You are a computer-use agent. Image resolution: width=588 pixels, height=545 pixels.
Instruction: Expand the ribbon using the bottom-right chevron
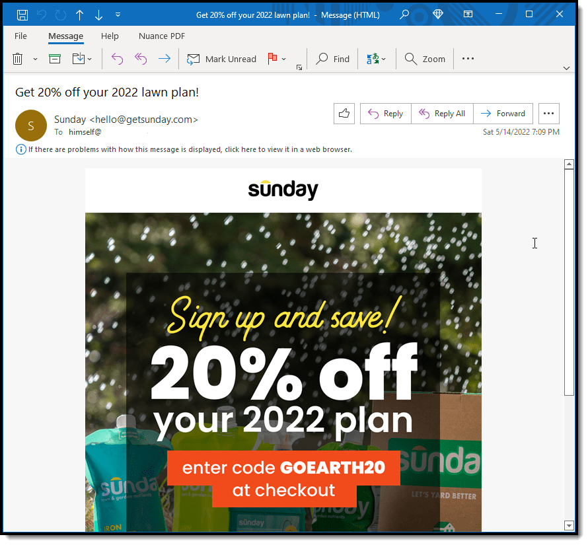(566, 68)
